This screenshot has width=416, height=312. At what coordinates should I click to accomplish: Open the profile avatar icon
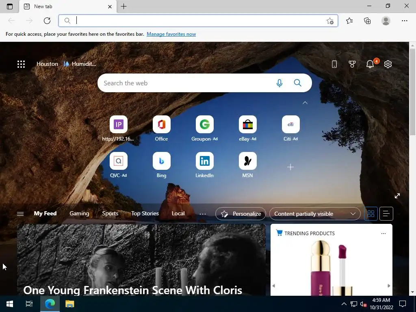[386, 21]
